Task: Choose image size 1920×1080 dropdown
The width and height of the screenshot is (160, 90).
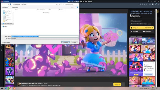Action: [148, 28]
